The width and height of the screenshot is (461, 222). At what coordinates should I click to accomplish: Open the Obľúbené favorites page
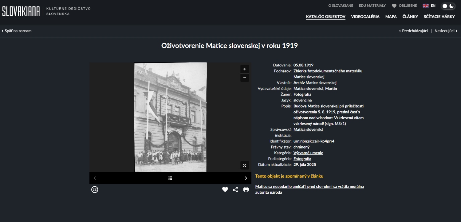(404, 6)
